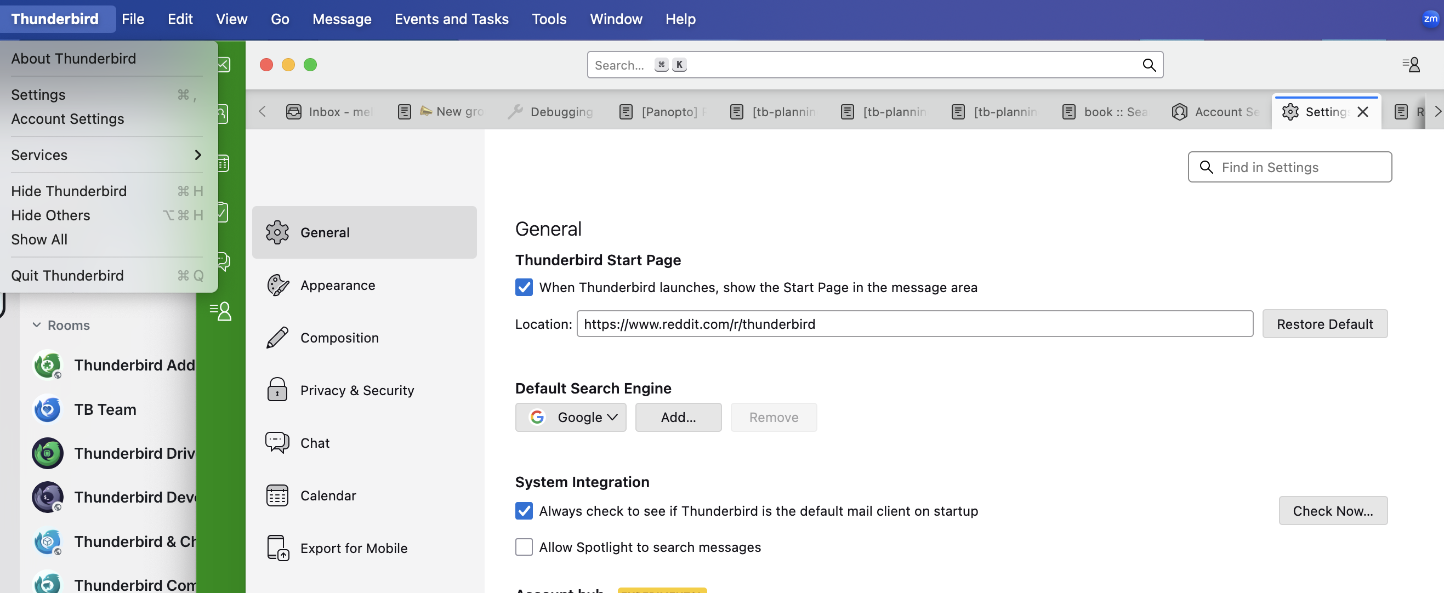Open the Calendar settings pane
Screen dimensions: 1444x593
point(327,495)
